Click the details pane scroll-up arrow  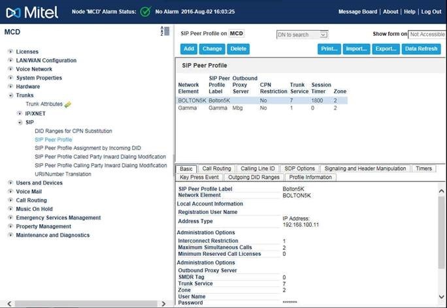tap(441, 191)
